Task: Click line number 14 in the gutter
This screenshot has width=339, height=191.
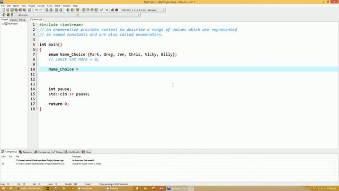Action: (32, 89)
